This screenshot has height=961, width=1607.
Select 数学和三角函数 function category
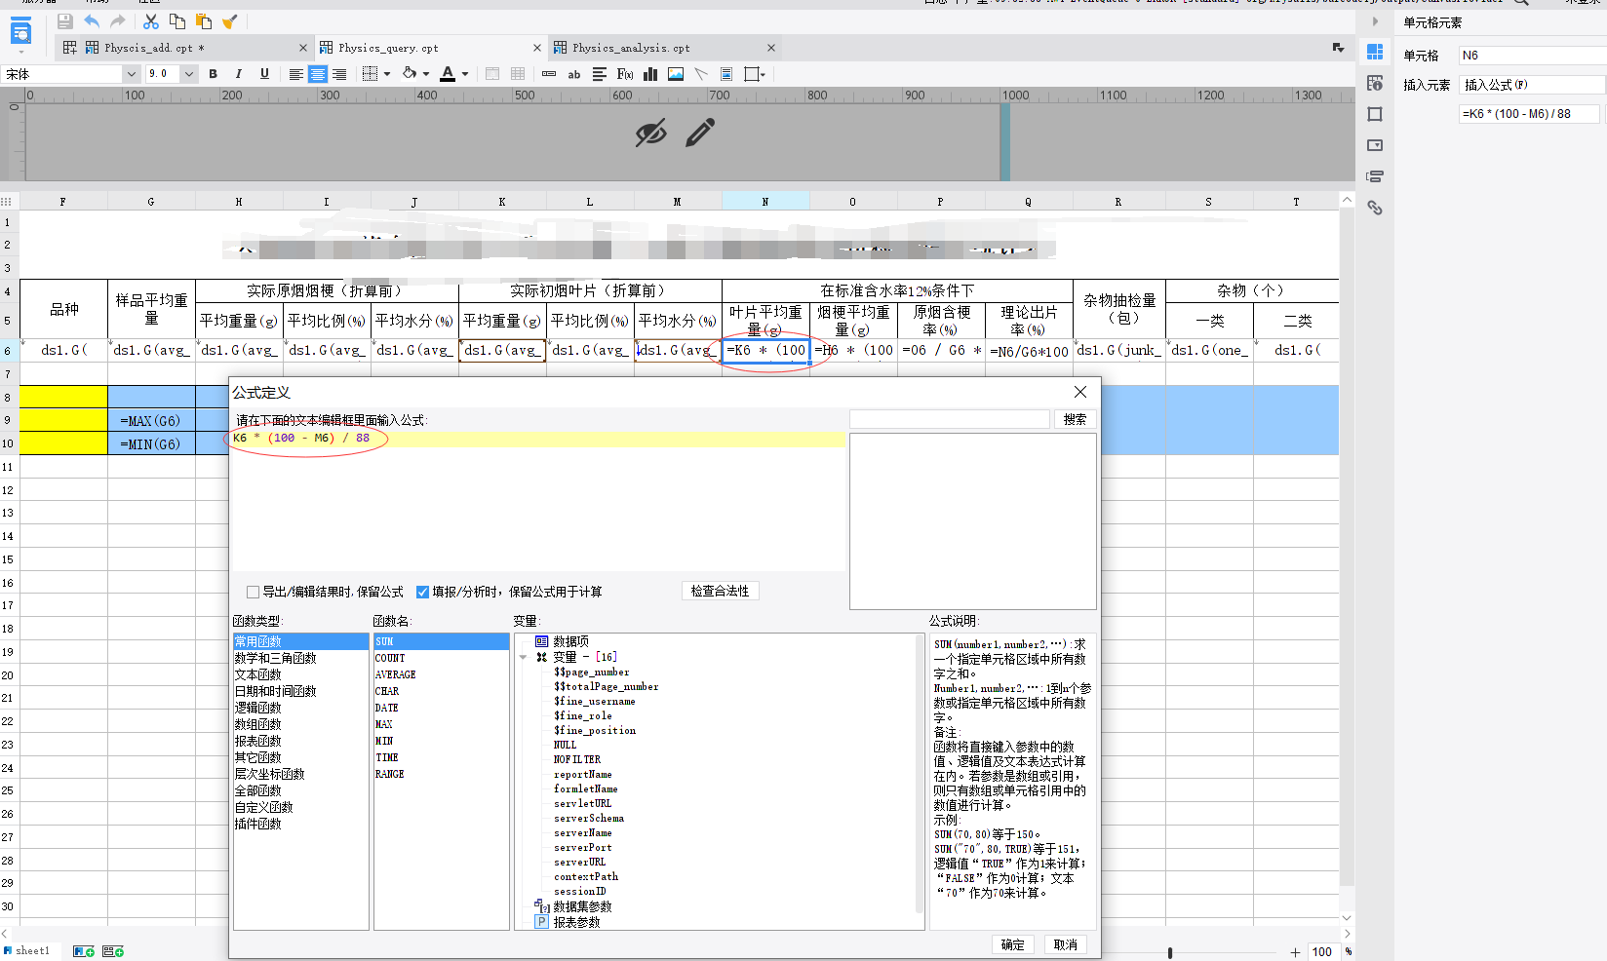[x=275, y=658]
